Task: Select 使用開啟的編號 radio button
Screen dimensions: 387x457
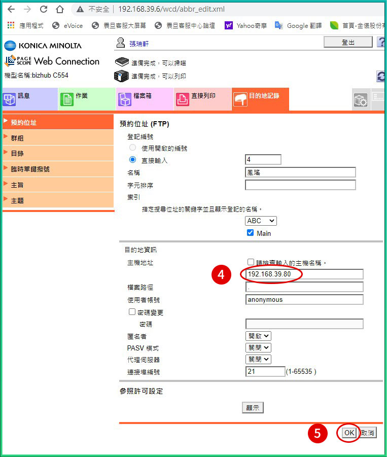Action: coord(132,148)
